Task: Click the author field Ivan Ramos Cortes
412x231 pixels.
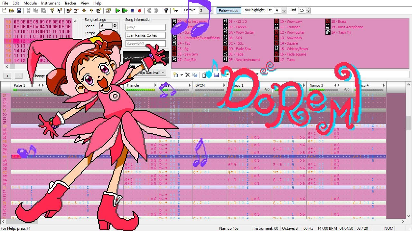Action: [145, 35]
